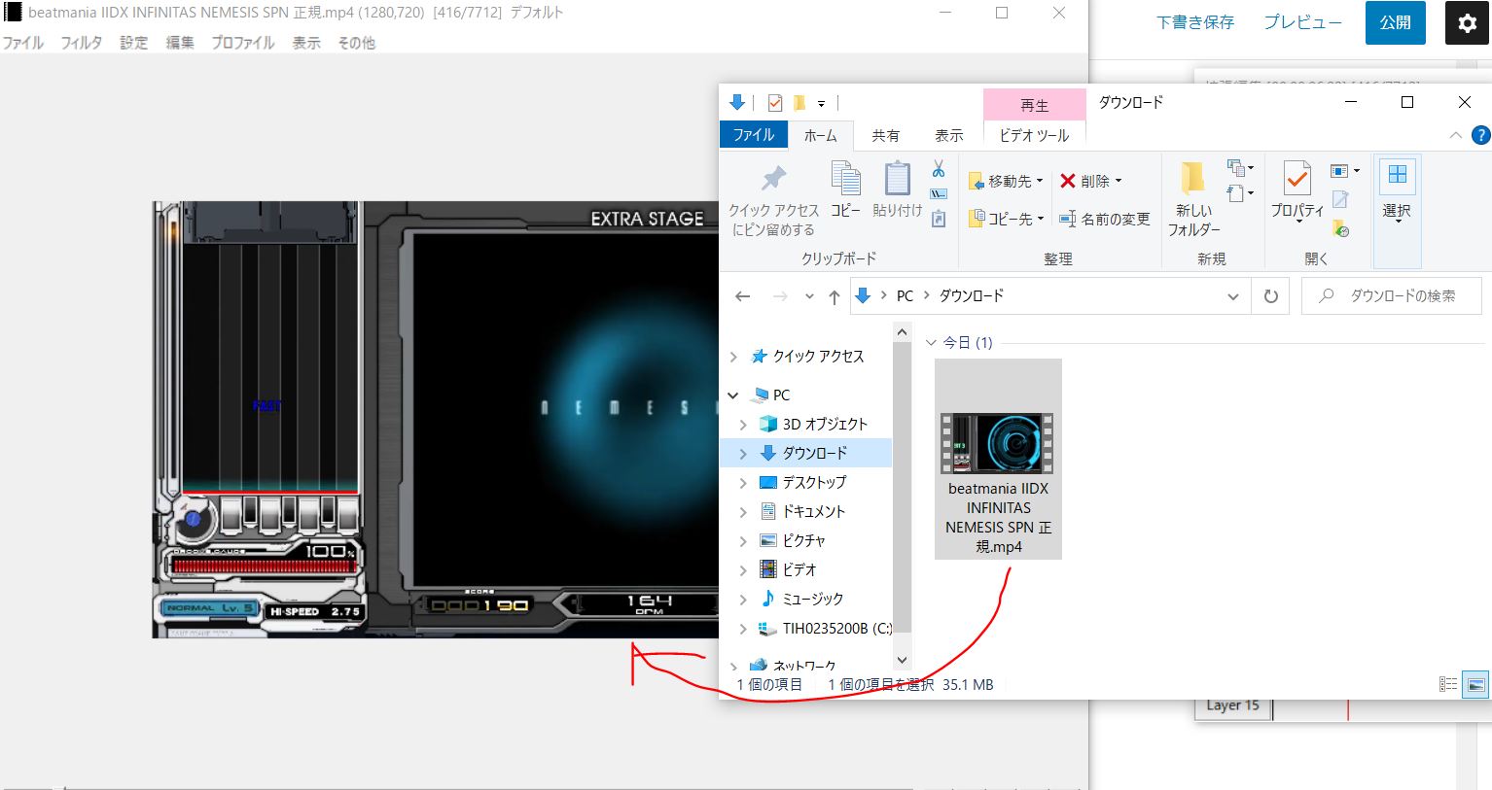Click the gear settings icon in the editor
The width and height of the screenshot is (1492, 790).
[1467, 24]
